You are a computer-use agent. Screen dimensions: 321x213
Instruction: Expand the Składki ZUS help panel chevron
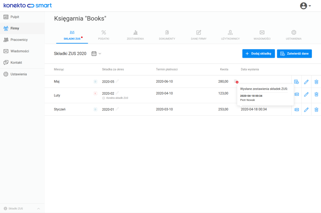tap(39, 209)
